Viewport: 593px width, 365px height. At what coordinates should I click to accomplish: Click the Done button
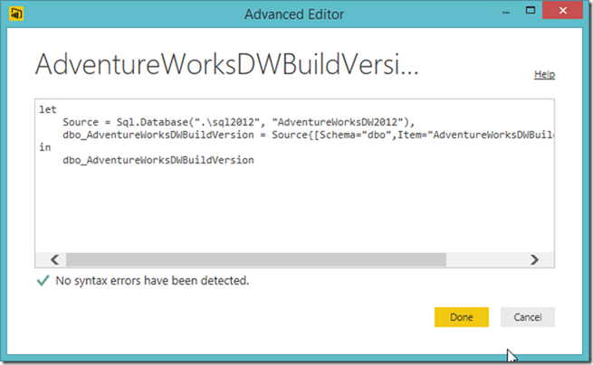click(x=462, y=317)
